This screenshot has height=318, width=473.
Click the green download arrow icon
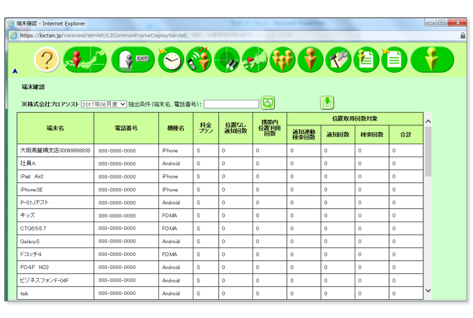[x=327, y=103]
